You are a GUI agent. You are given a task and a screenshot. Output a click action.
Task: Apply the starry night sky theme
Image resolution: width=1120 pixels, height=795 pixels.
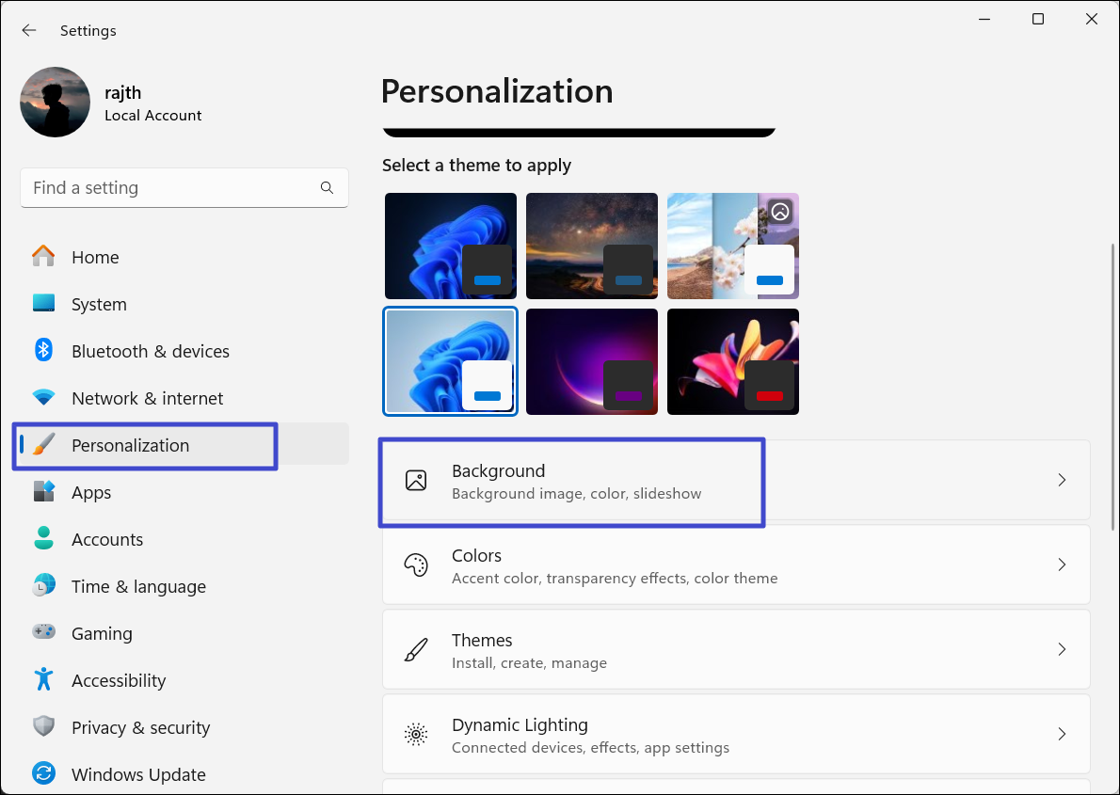pyautogui.click(x=591, y=246)
